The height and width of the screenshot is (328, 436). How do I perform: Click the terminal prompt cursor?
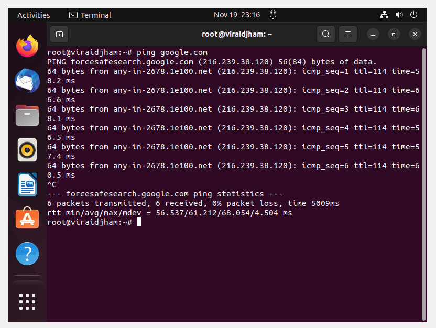(x=139, y=222)
